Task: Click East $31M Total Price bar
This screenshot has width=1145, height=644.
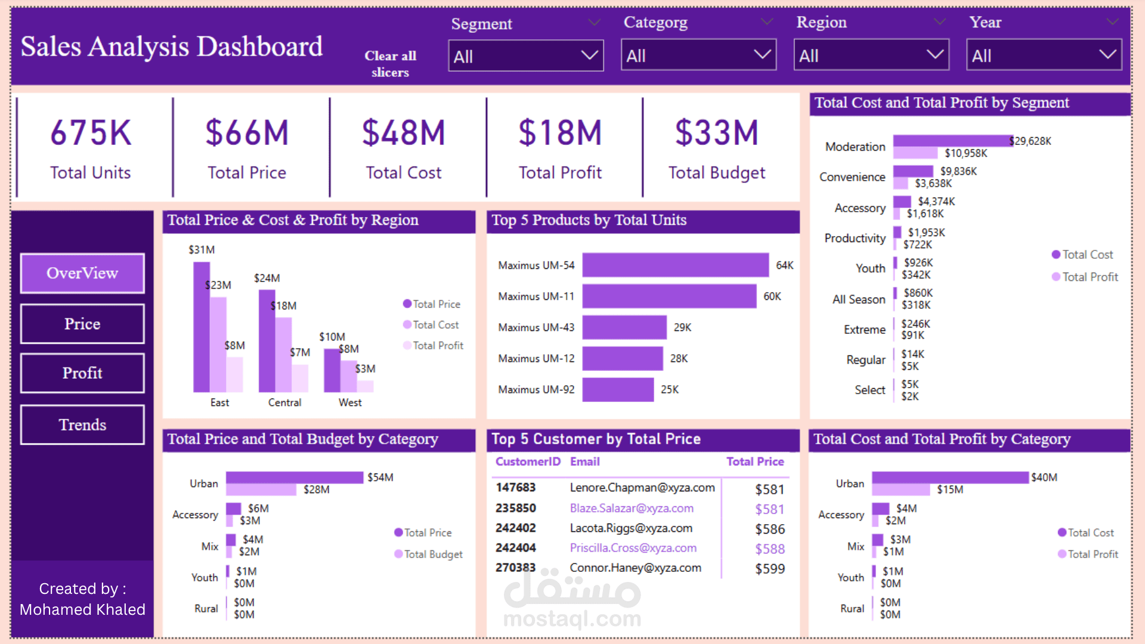Action: point(201,327)
